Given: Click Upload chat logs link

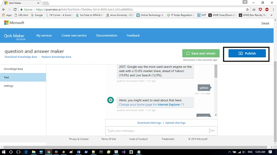Looking at the screenshot, I should 175,123.
